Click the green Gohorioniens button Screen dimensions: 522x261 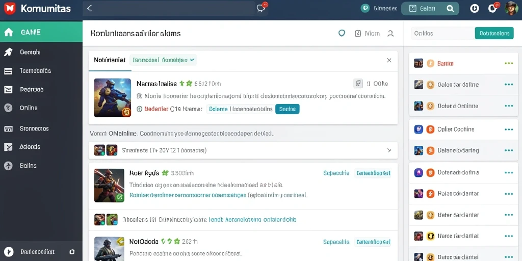(x=494, y=33)
